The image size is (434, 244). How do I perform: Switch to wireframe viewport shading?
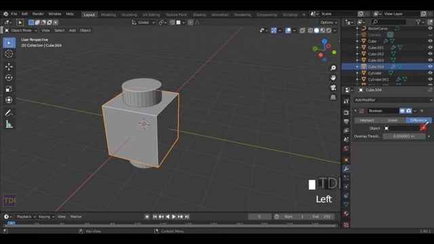[311, 30]
